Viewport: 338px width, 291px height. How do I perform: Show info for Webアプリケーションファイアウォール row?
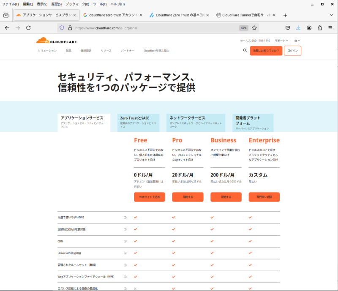click(x=125, y=277)
